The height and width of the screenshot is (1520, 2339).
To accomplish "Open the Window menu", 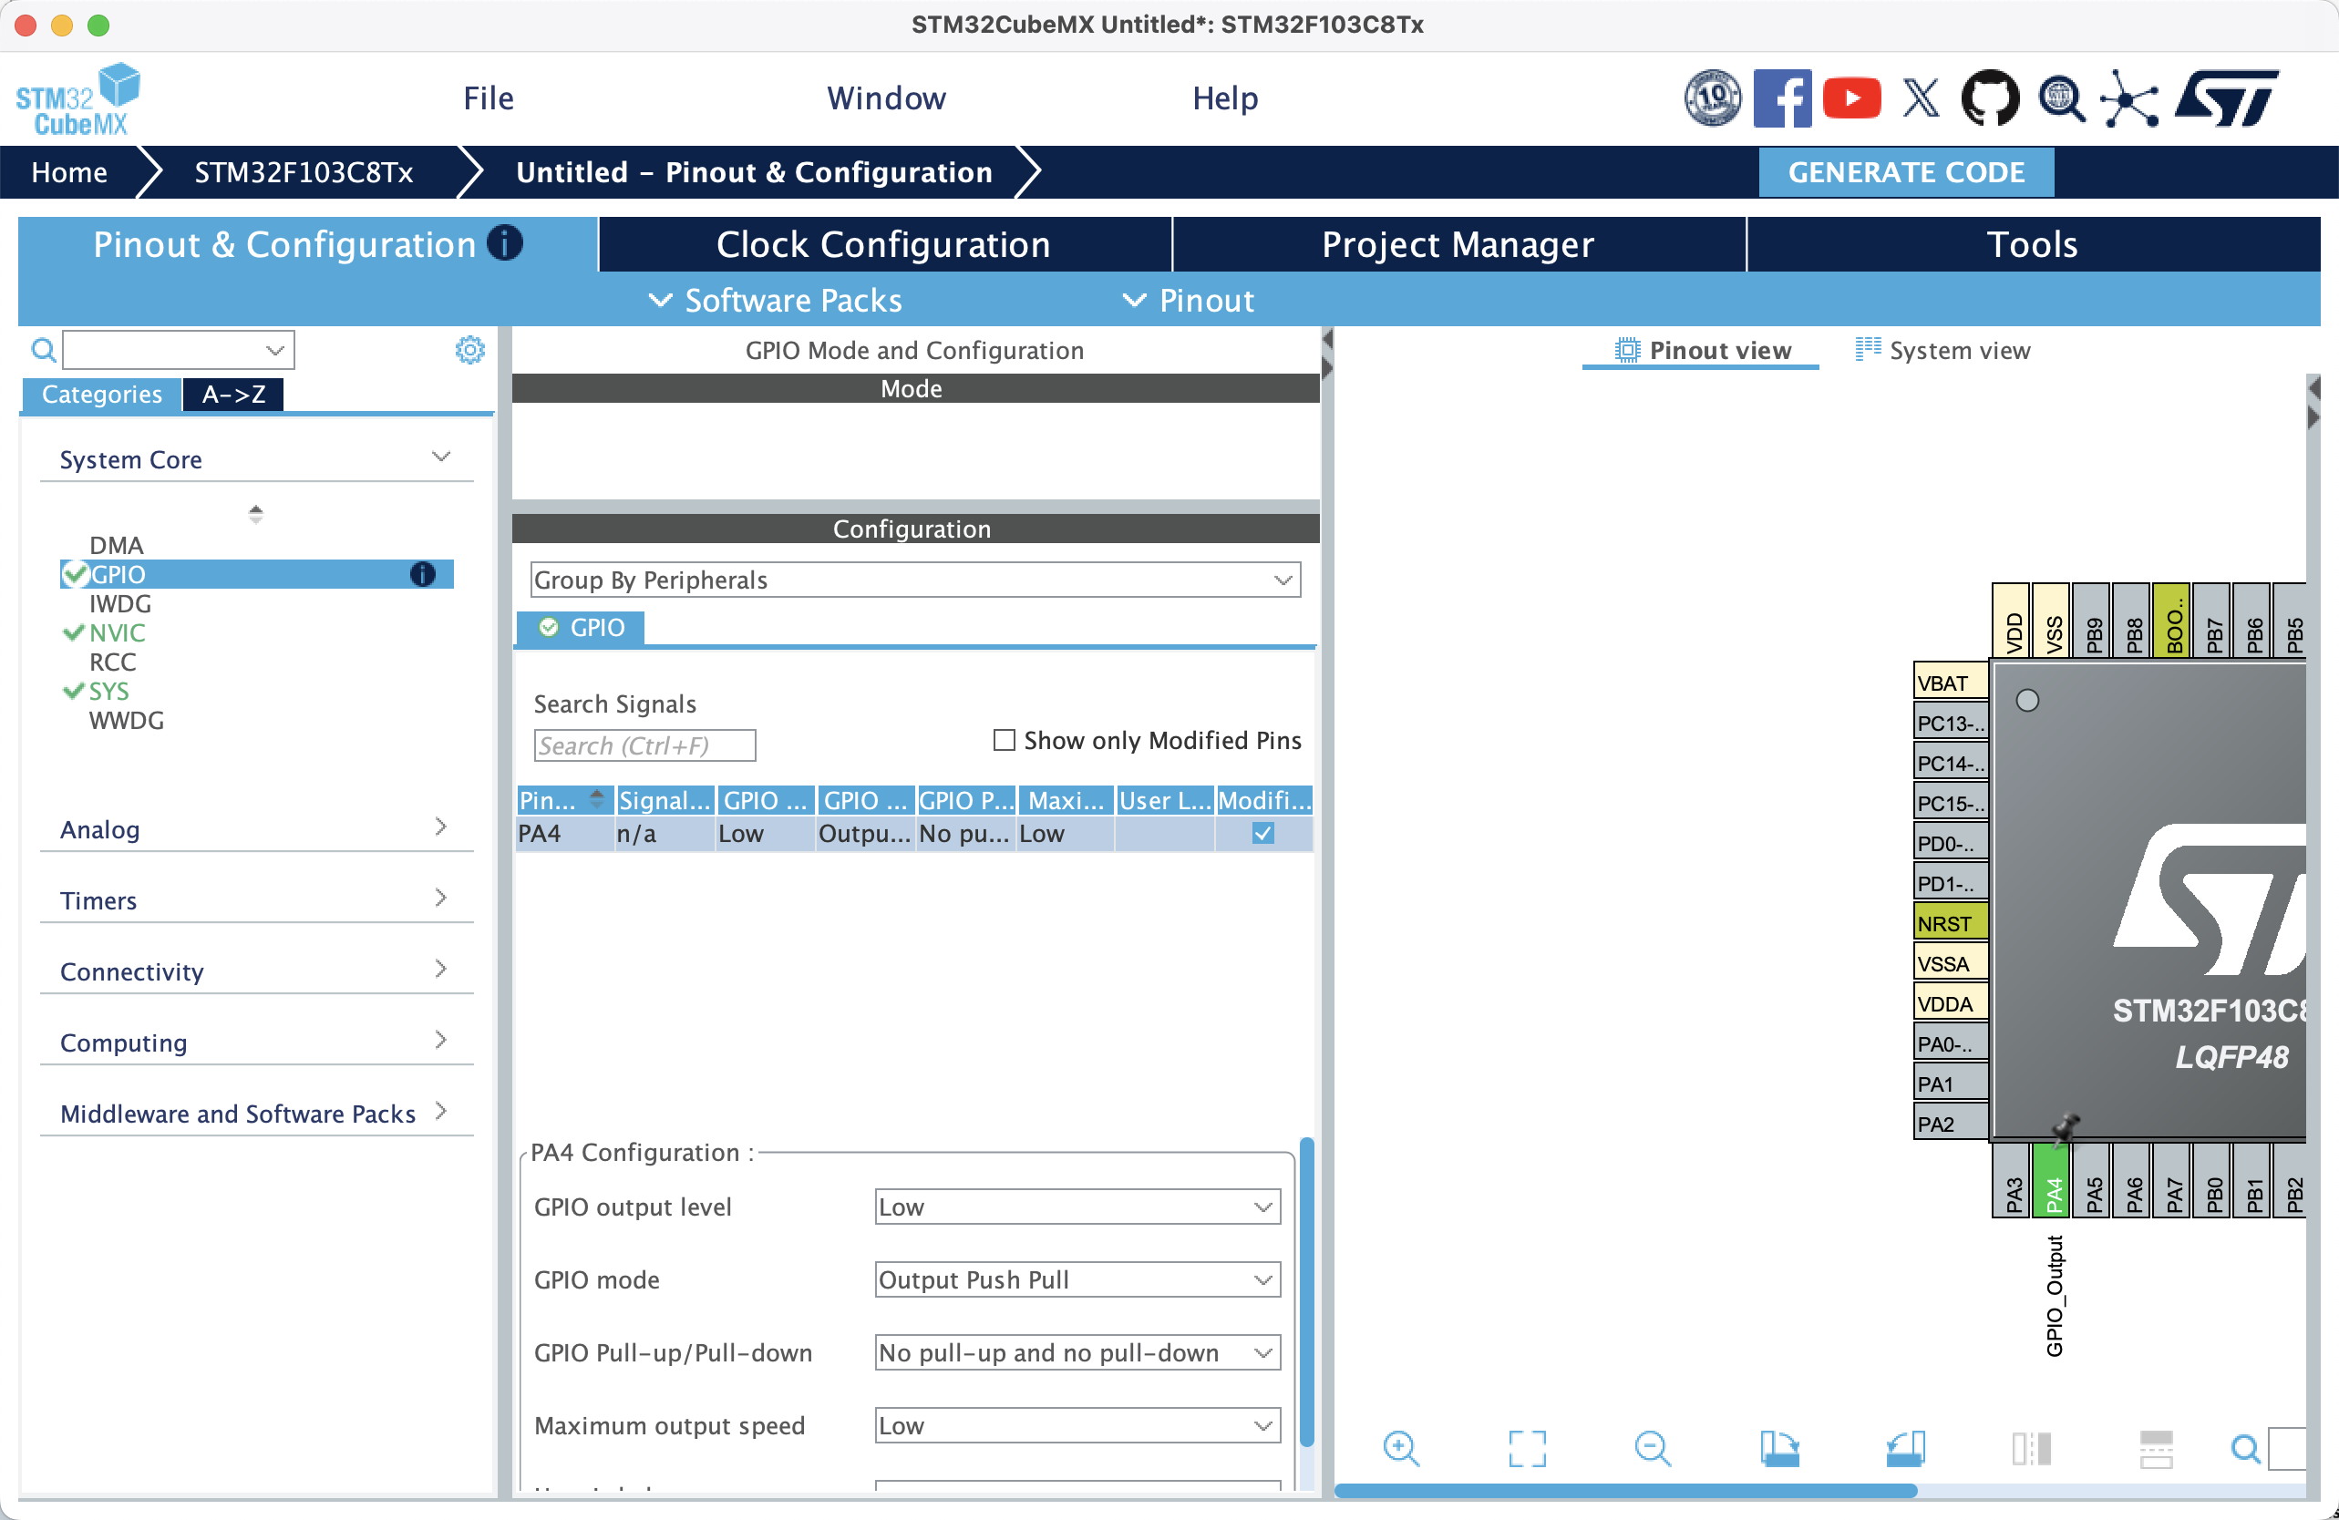I will [885, 98].
